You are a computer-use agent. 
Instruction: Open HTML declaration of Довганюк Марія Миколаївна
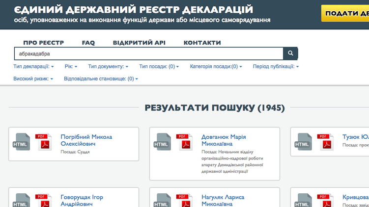click(162, 142)
